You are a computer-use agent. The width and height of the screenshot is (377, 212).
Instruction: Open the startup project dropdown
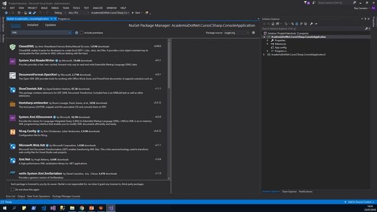click(x=110, y=13)
